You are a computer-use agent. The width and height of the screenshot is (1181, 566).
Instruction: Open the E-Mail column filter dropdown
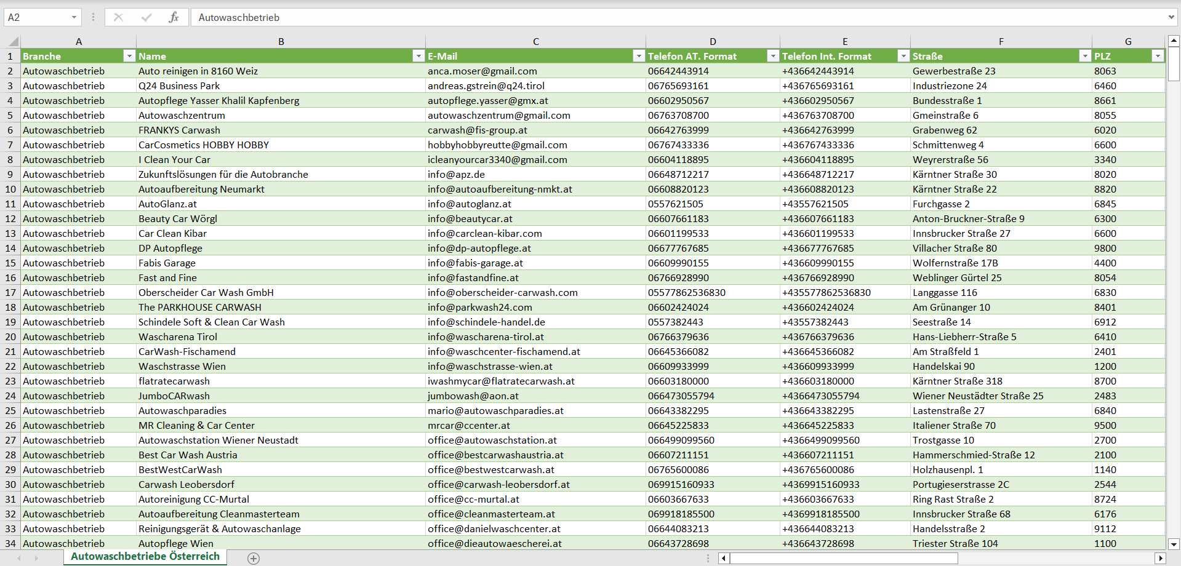638,56
